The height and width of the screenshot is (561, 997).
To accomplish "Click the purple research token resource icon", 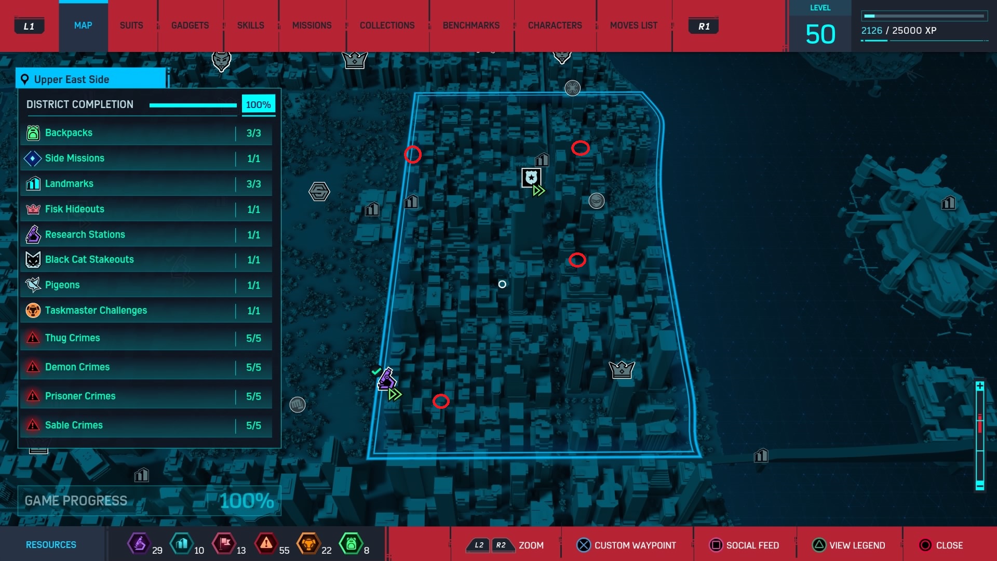I will tap(139, 544).
